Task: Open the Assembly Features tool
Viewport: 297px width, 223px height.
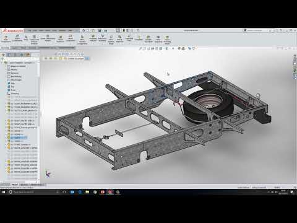Action: click(93, 38)
